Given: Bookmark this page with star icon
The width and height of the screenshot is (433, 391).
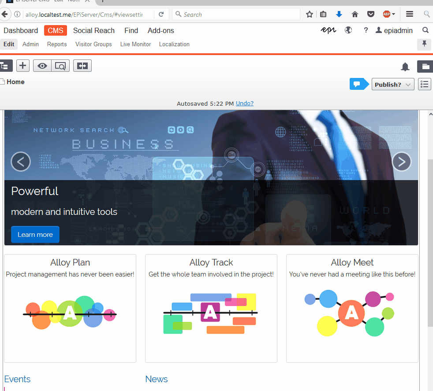Looking at the screenshot, I should pyautogui.click(x=310, y=15).
